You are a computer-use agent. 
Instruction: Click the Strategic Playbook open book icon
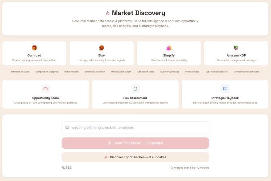(225, 89)
